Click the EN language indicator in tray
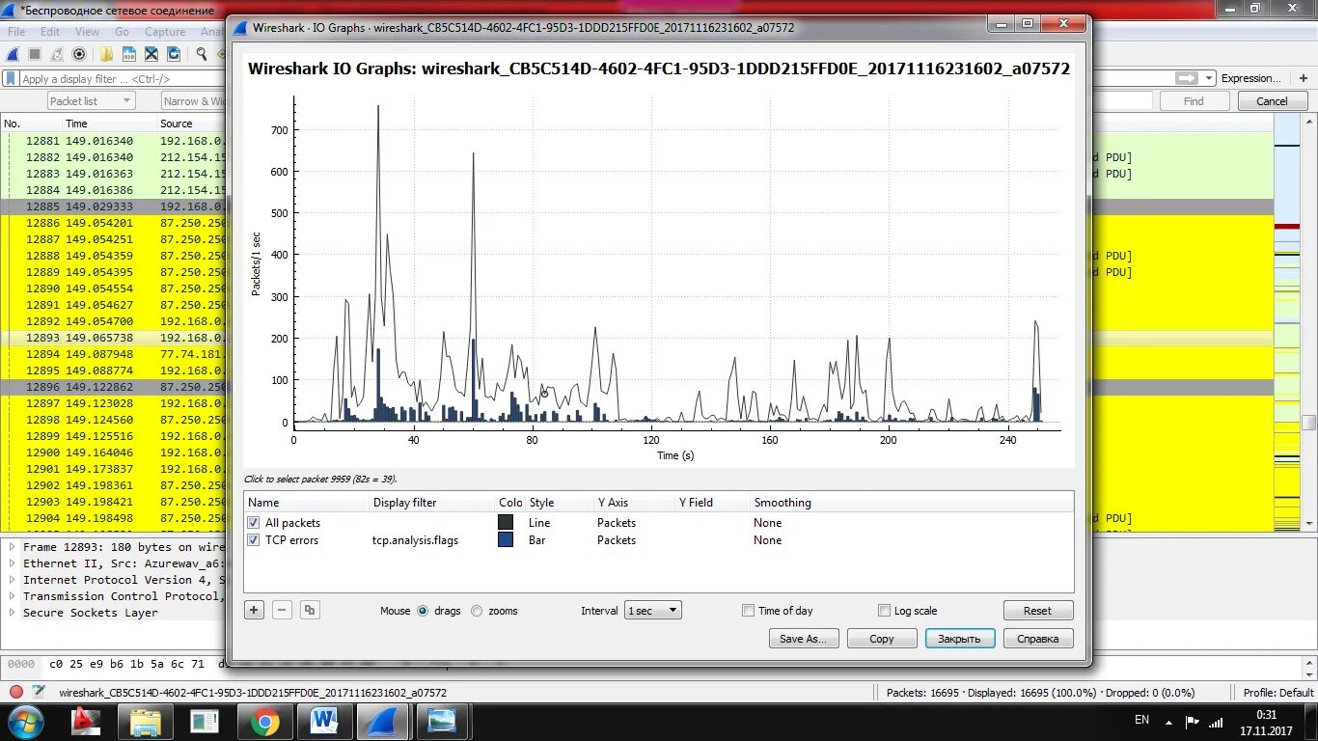The image size is (1318, 741). [1142, 720]
